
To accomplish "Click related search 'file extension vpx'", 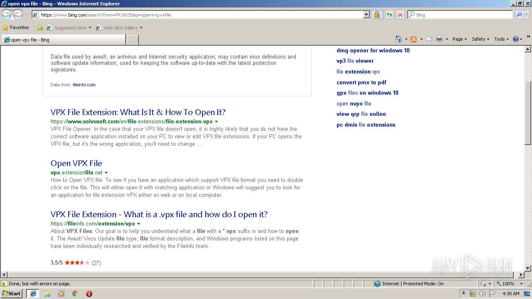I will tap(358, 71).
